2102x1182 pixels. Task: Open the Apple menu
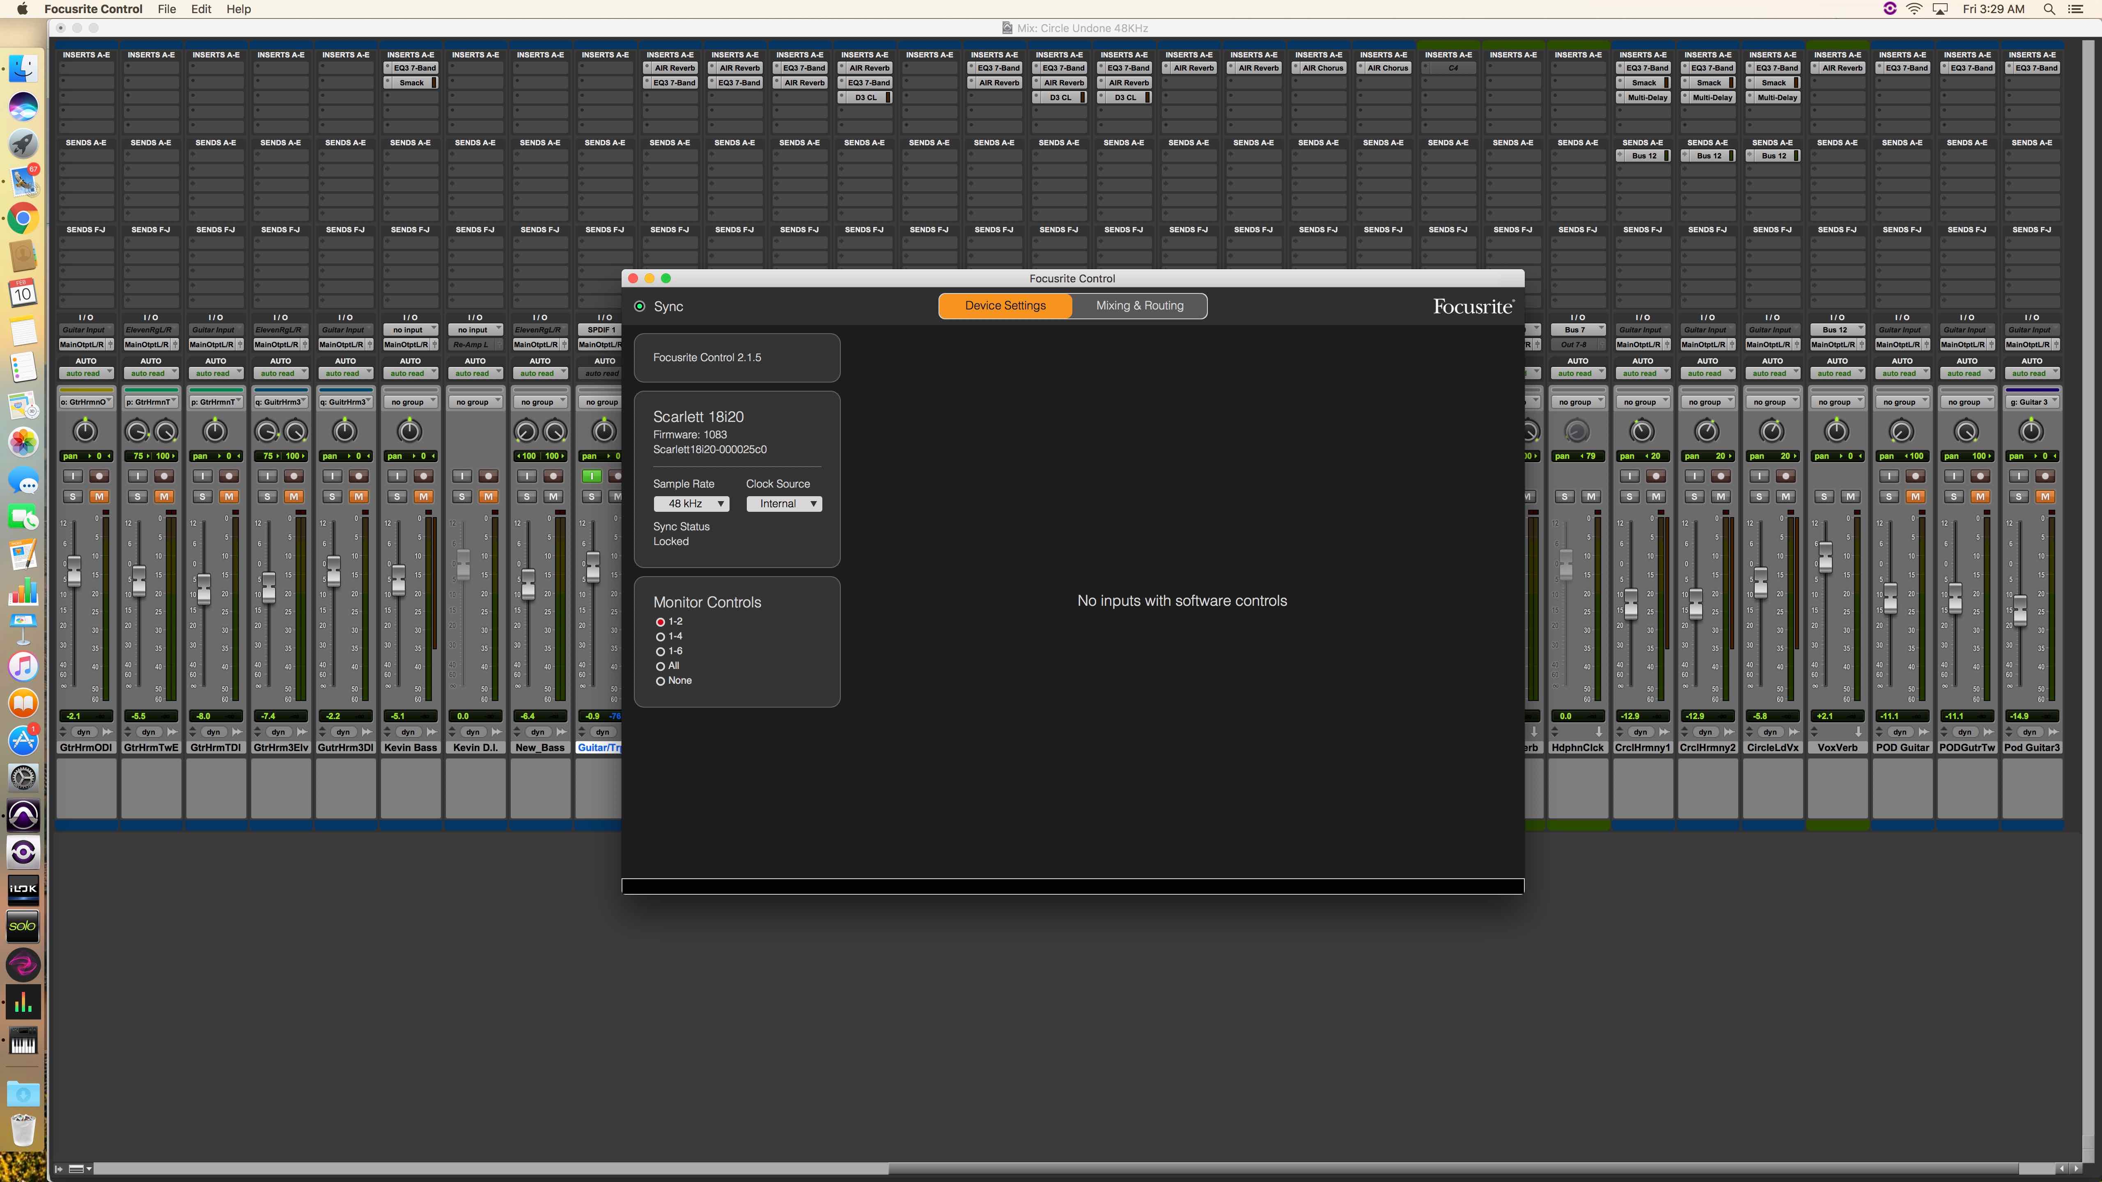22,9
